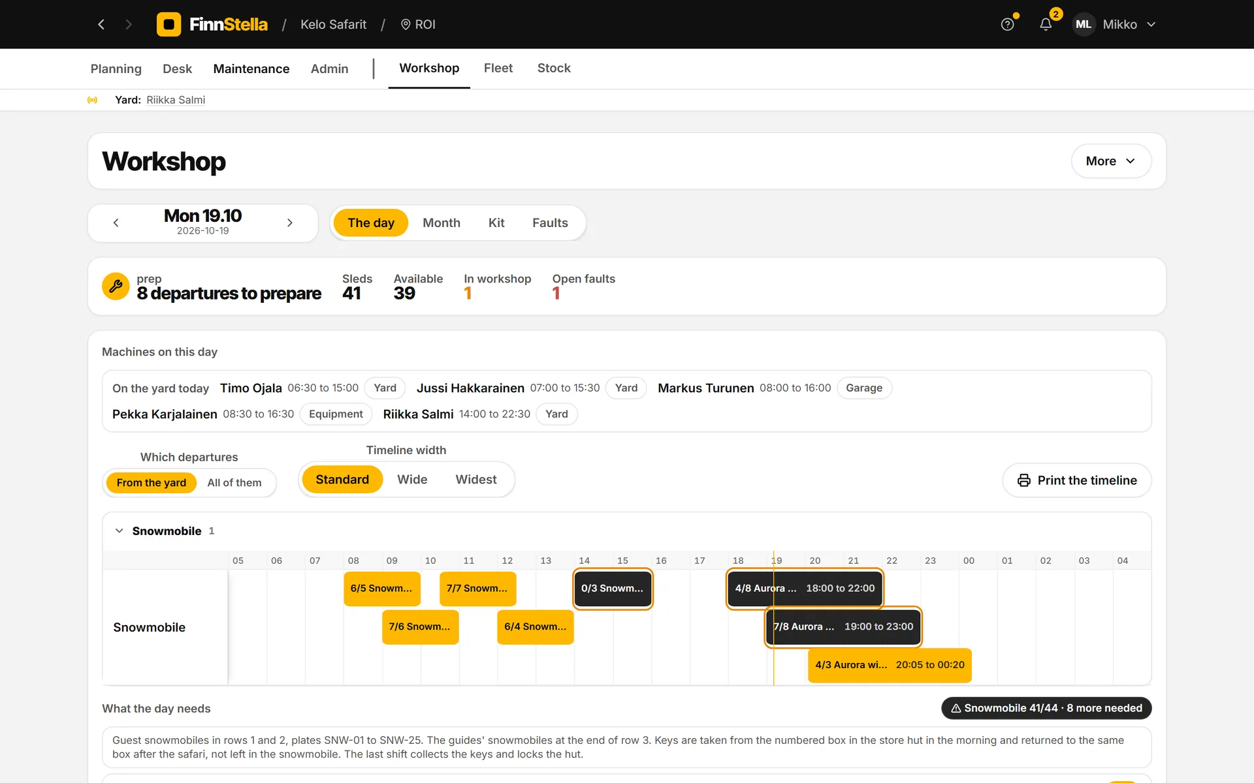Open the Desk menu
The image size is (1254, 783).
tap(177, 69)
